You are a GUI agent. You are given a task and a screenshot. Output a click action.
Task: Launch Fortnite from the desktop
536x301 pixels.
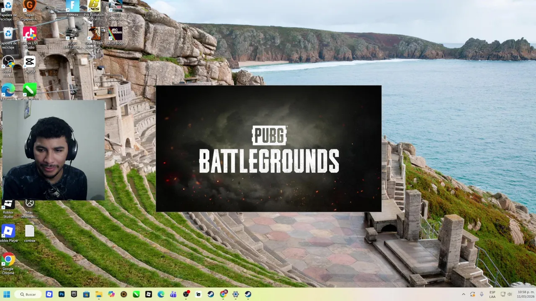tap(72, 9)
